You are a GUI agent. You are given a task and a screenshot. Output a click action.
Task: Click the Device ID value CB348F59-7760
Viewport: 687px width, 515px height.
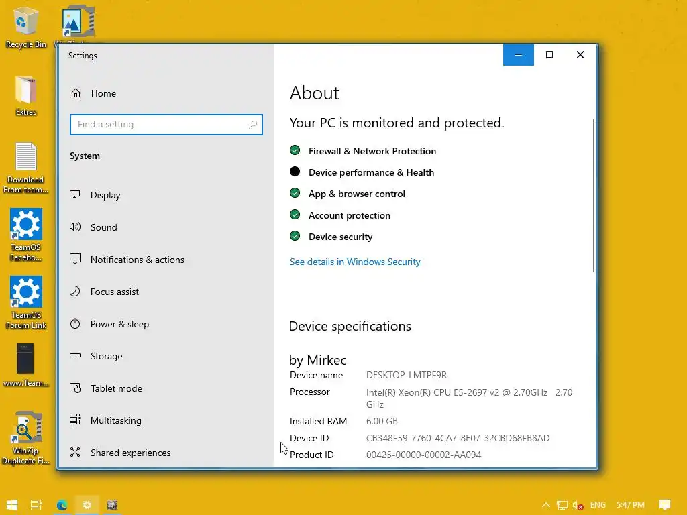tap(458, 438)
